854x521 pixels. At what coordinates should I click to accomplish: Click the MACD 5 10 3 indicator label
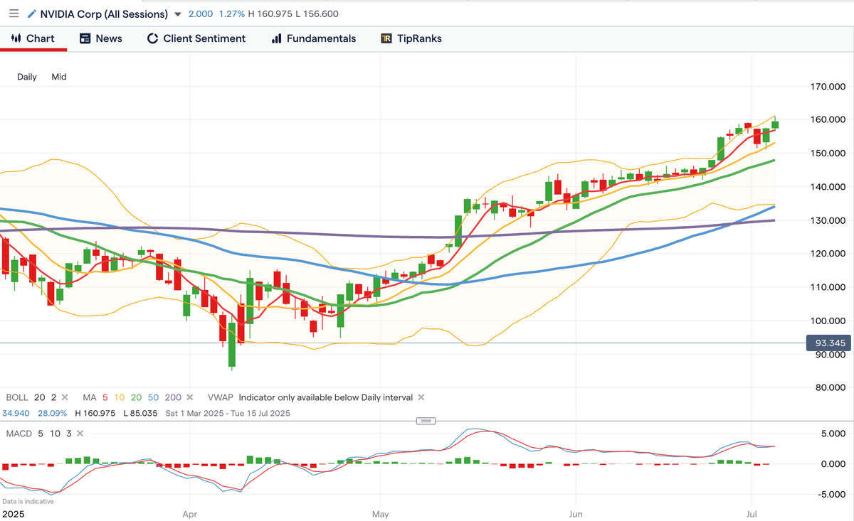38,433
